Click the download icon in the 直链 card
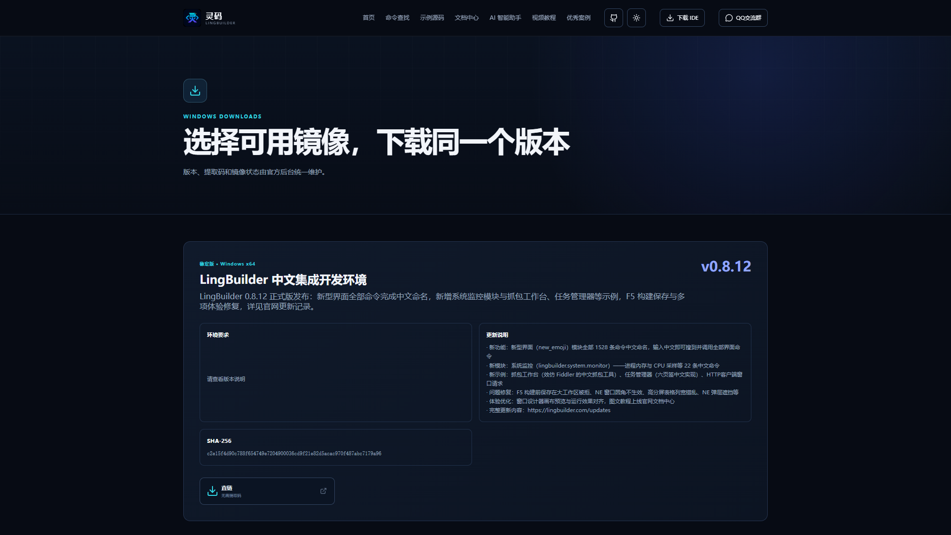951x535 pixels. 212,491
